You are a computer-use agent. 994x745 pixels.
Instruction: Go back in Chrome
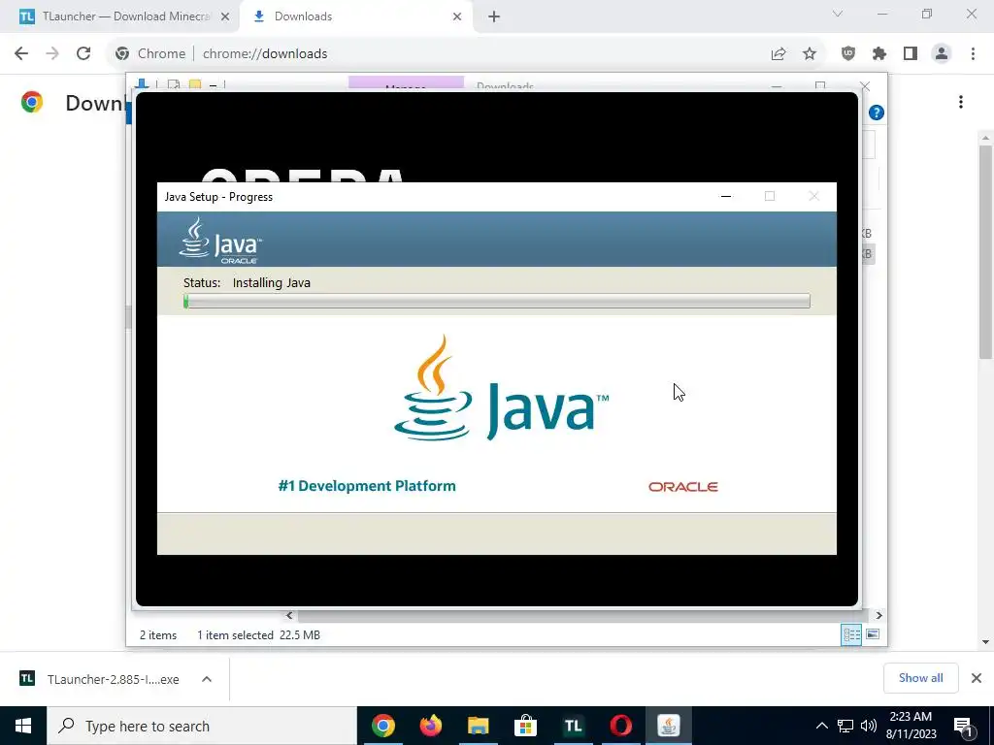click(x=21, y=54)
